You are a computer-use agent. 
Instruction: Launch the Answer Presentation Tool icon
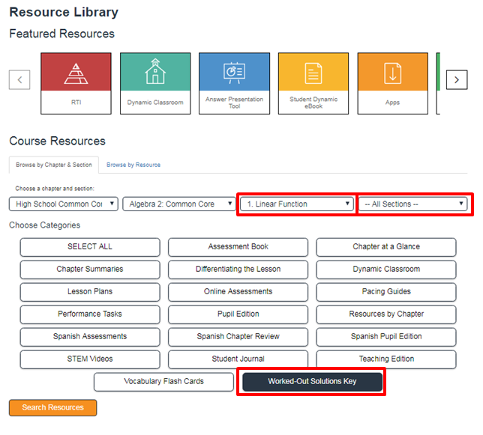point(234,73)
